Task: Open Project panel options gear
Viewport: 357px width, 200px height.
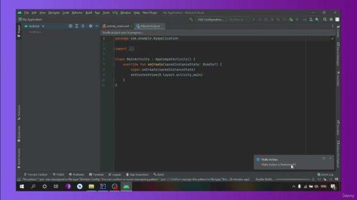Action: coord(90,26)
